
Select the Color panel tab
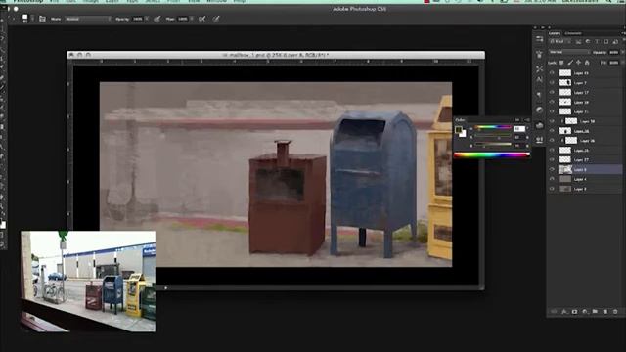461,119
